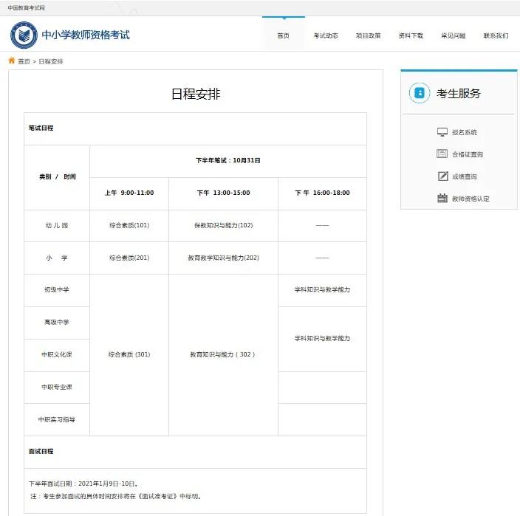Viewport: 520px width, 516px height.
Task: Go to the 考试动态 menu item
Action: coord(326,35)
